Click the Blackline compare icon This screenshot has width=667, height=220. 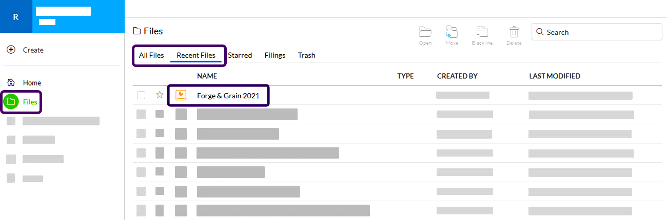point(482,32)
